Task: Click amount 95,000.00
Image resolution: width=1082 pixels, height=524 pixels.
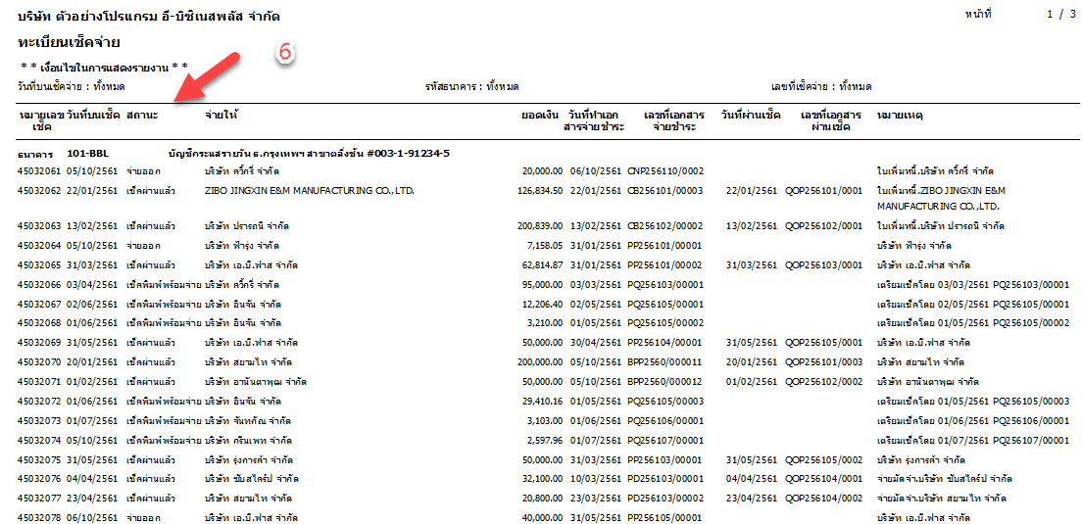Action: click(542, 284)
